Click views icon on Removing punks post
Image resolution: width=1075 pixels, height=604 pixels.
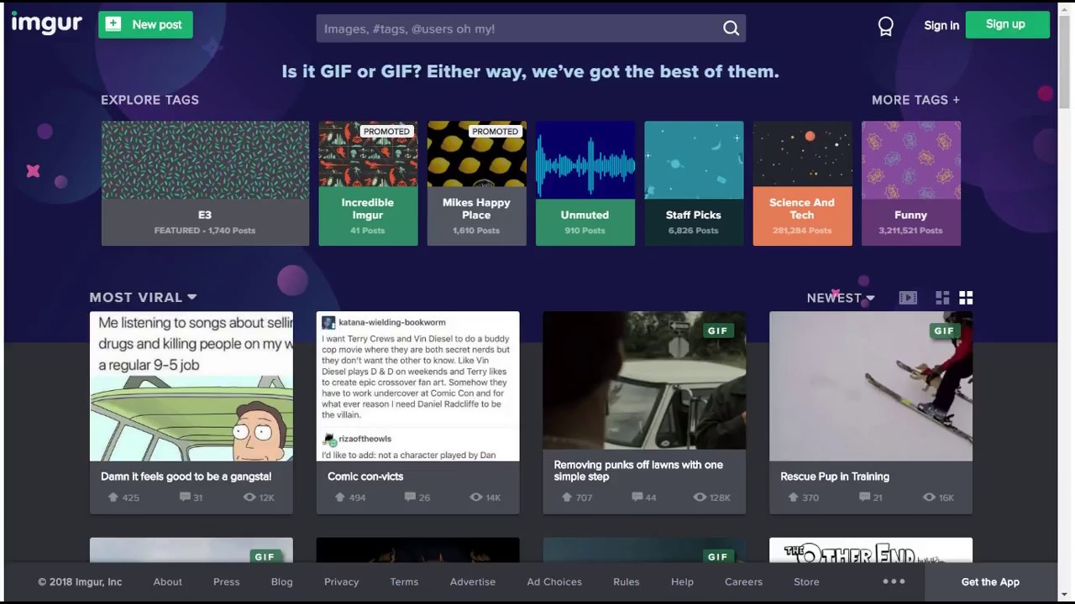tap(700, 497)
